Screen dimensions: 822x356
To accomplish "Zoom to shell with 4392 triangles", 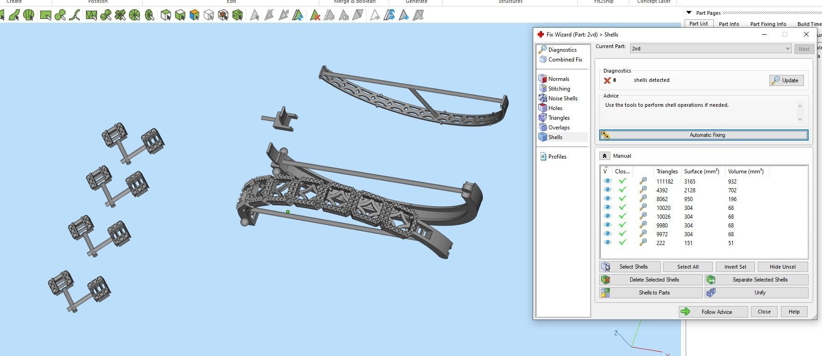I will (643, 190).
